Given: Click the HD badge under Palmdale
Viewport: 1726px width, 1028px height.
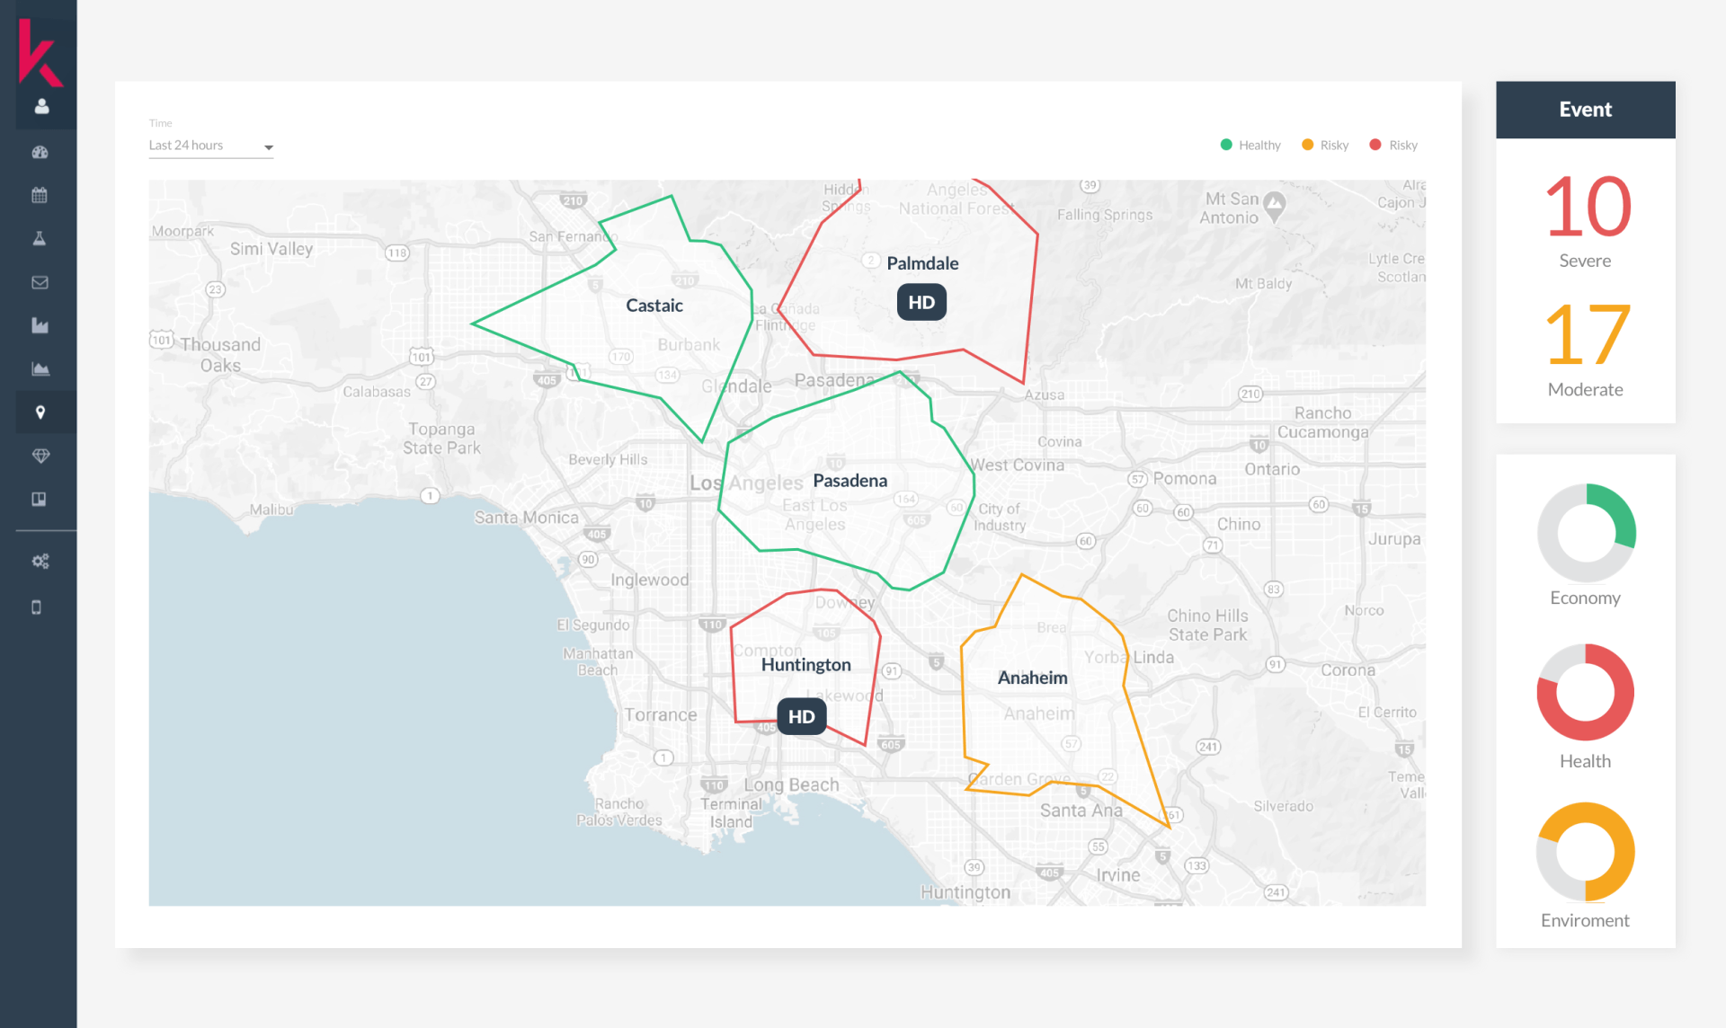Looking at the screenshot, I should [x=921, y=303].
